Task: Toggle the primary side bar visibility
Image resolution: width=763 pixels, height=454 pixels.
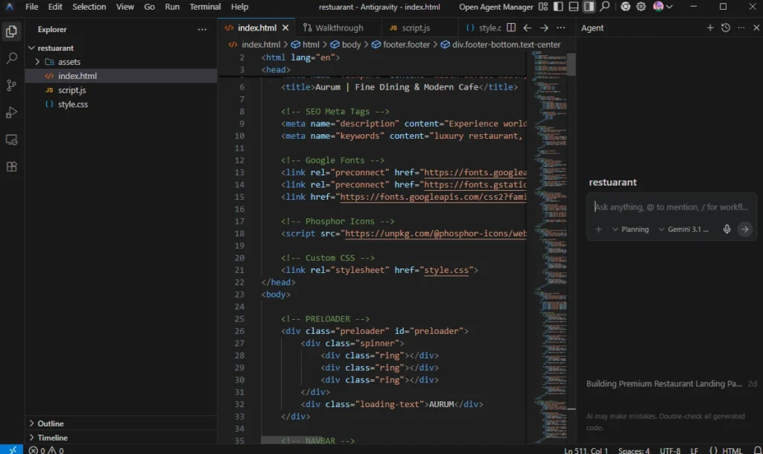Action: (558, 7)
